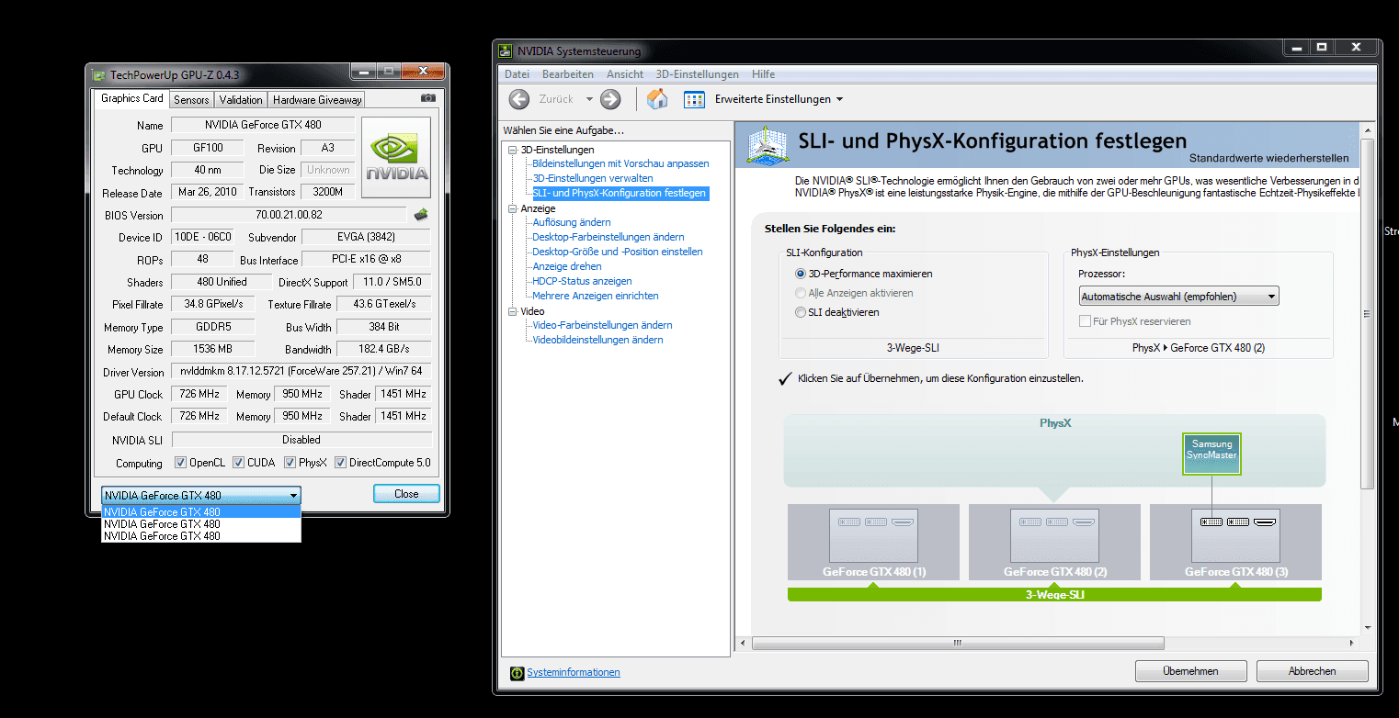Click the home icon in NVIDIA toolbar
Screen dimensions: 1399x718
click(x=657, y=99)
